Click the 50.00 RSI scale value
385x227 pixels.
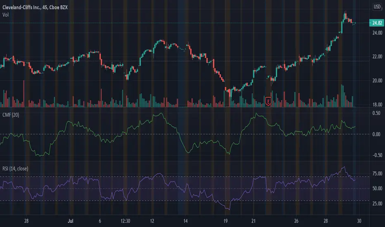pyautogui.click(x=377, y=189)
